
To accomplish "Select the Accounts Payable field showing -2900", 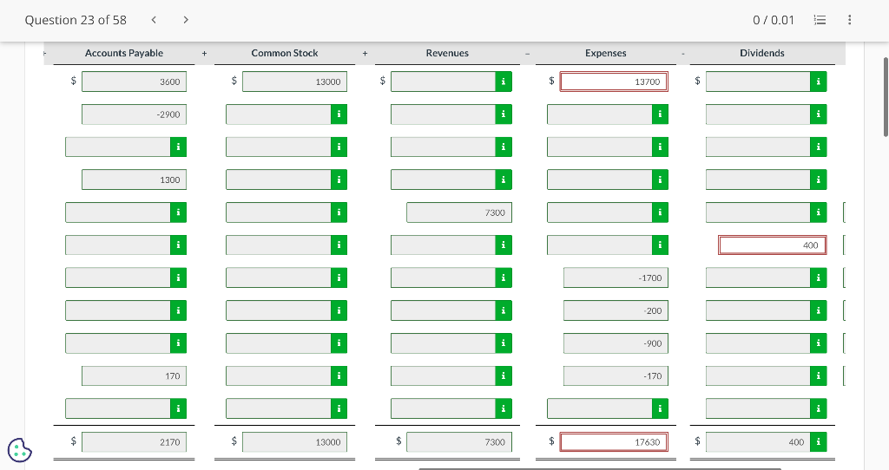I will coord(134,114).
